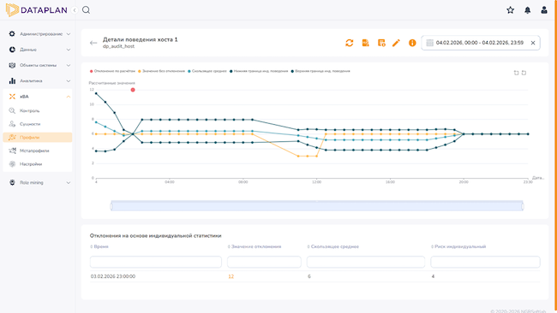Screen dimensions: 557x313
Task: Open the Сущности page
Action: (38, 124)
